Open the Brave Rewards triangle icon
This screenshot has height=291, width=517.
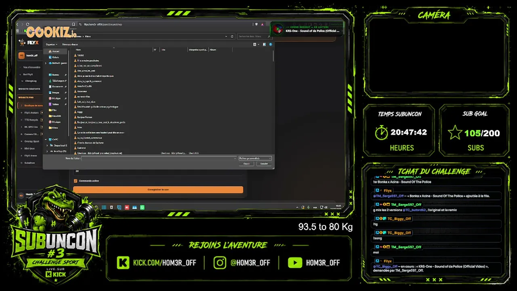tap(263, 24)
